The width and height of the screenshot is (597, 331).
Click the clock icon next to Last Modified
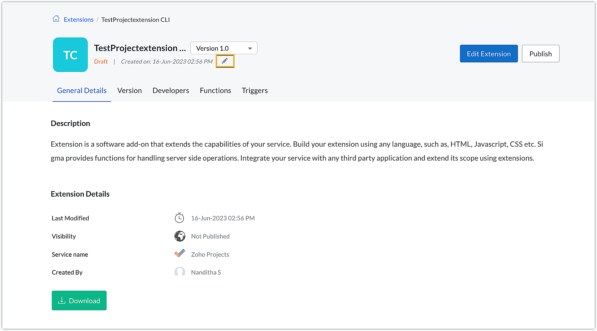point(179,218)
